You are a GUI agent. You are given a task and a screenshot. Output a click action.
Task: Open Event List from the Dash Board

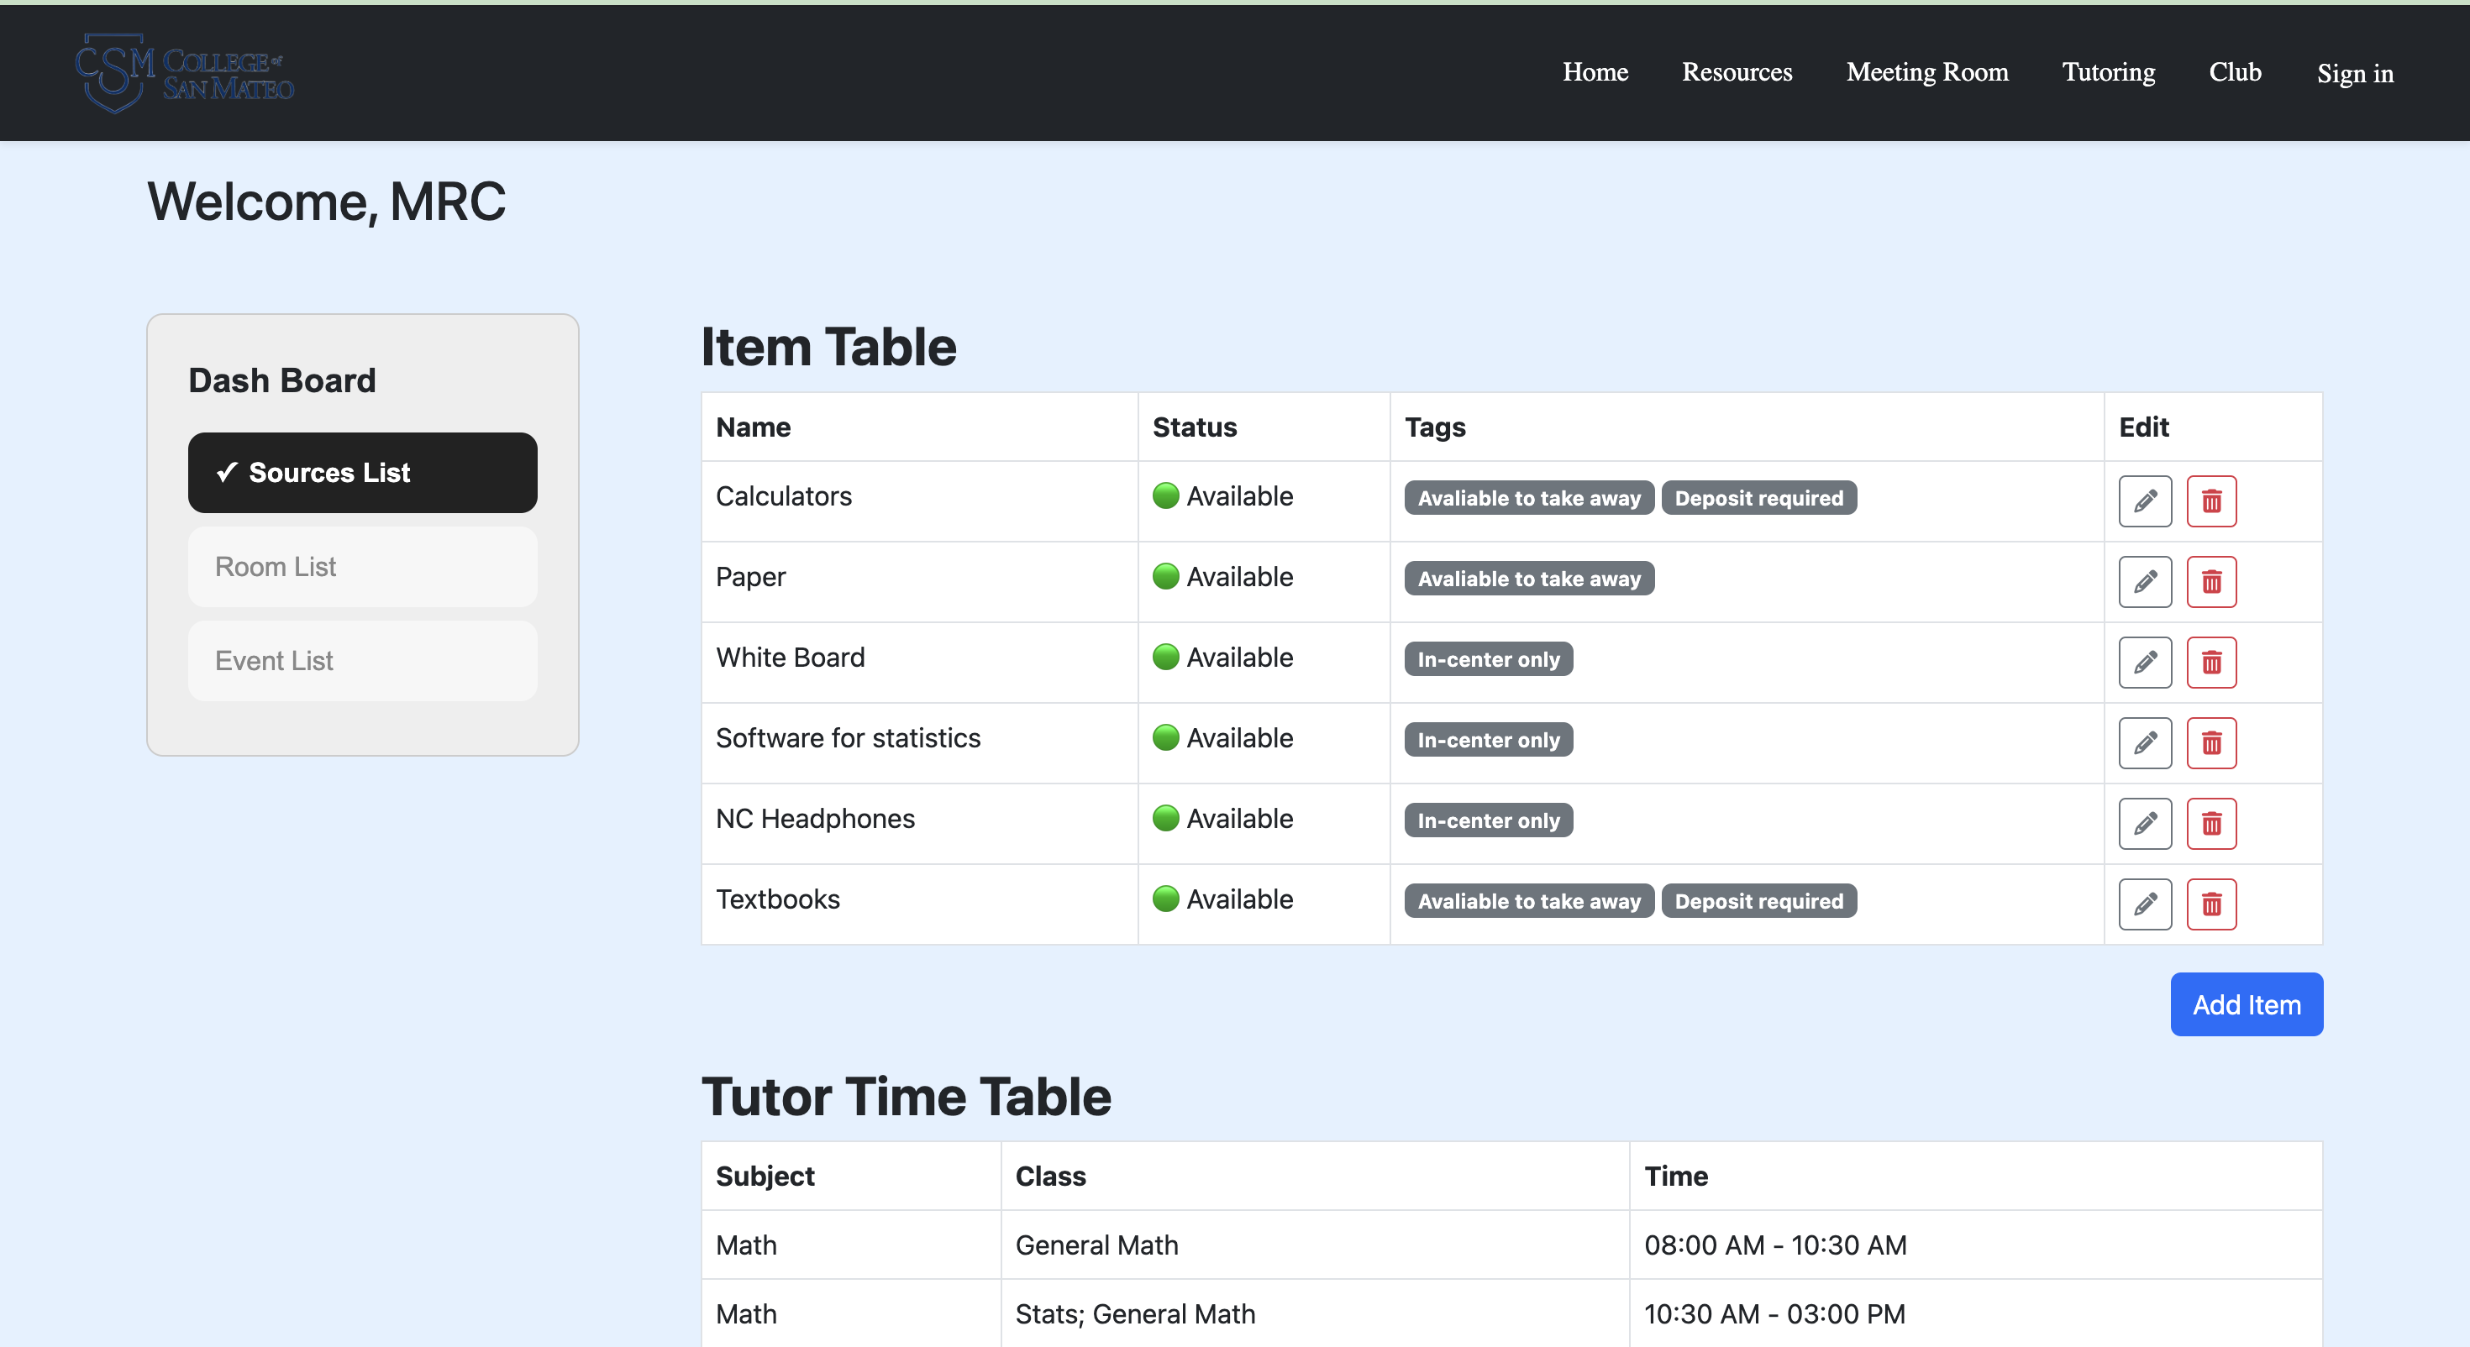362,661
